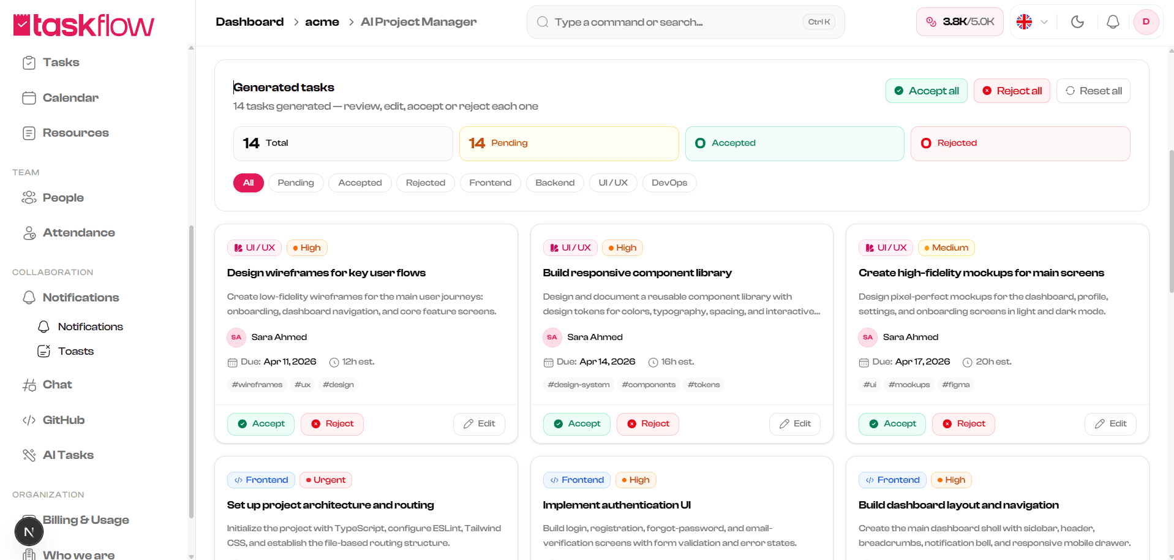This screenshot has height=560, width=1174.
Task: Select the Pending filter chip
Action: pos(296,183)
